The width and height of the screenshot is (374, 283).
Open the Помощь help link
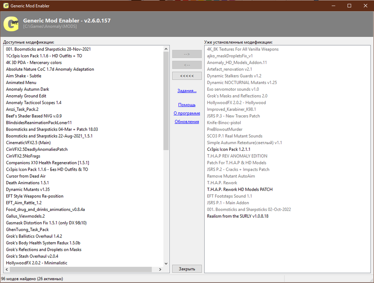coord(187,105)
